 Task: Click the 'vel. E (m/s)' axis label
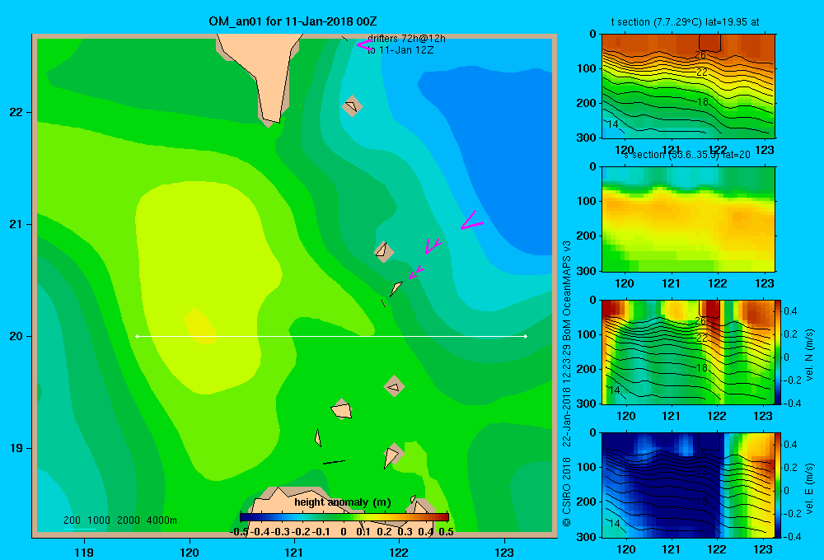(810, 488)
